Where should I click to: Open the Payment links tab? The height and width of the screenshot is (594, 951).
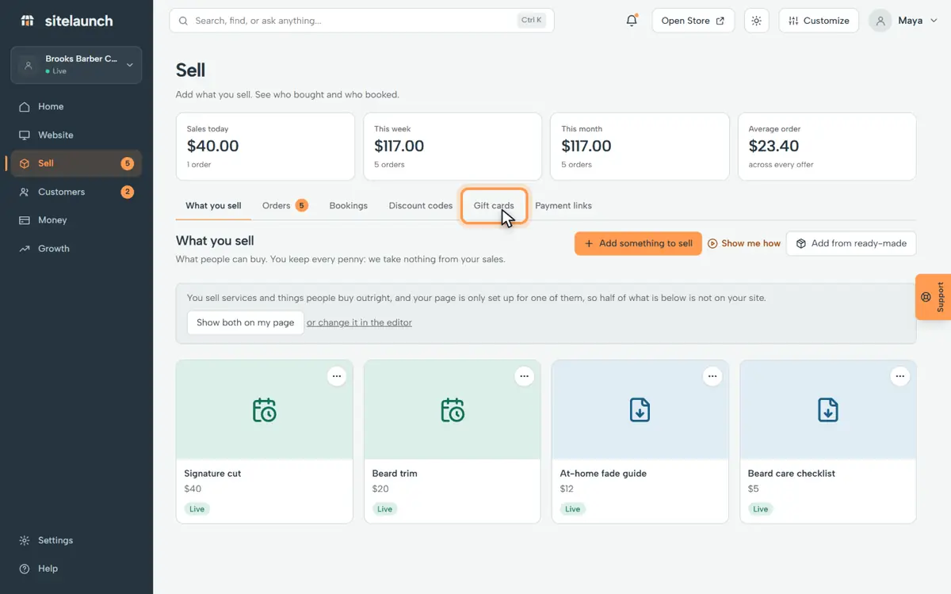click(x=563, y=206)
